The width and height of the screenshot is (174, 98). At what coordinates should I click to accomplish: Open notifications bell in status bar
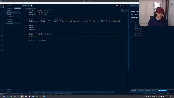[x=172, y=94]
